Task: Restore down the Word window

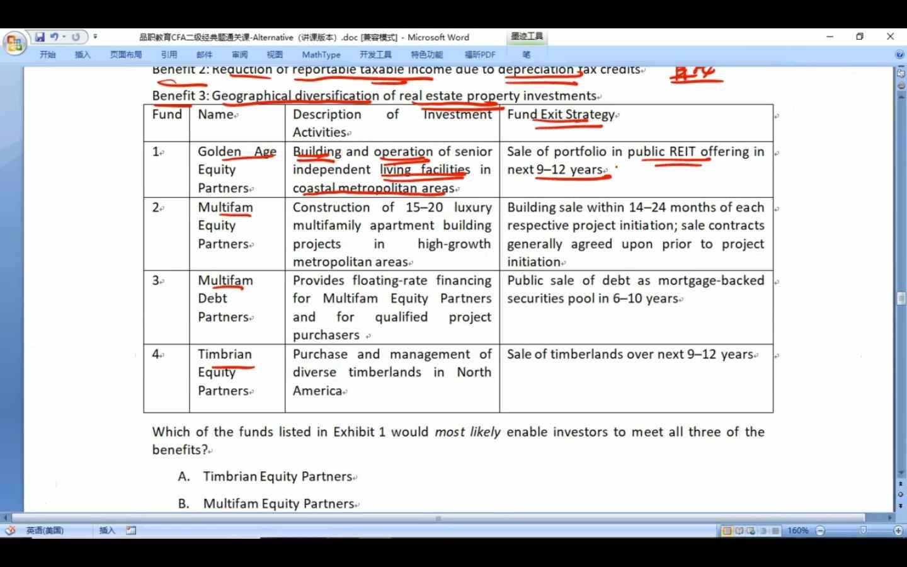Action: pyautogui.click(x=860, y=37)
